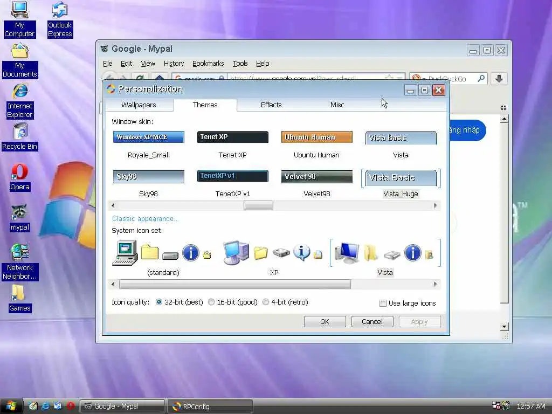The height and width of the screenshot is (414, 552).
Task: Open the View menu in Mypal
Action: pos(148,64)
